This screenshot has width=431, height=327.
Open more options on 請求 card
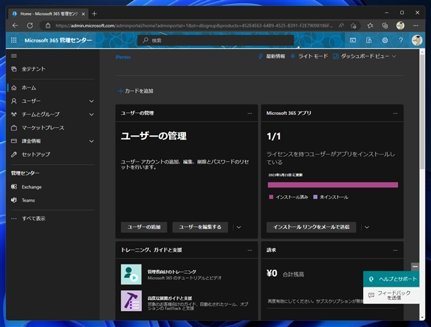coord(395,250)
